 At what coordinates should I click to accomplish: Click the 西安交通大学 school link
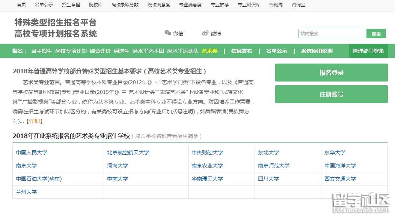coord(340,179)
